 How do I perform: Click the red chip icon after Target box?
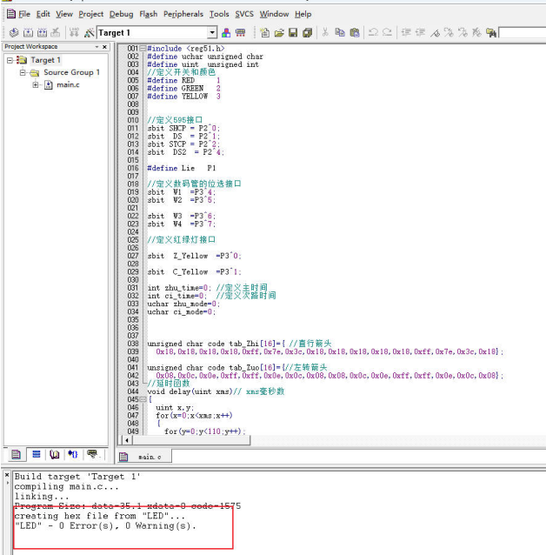tap(240, 33)
